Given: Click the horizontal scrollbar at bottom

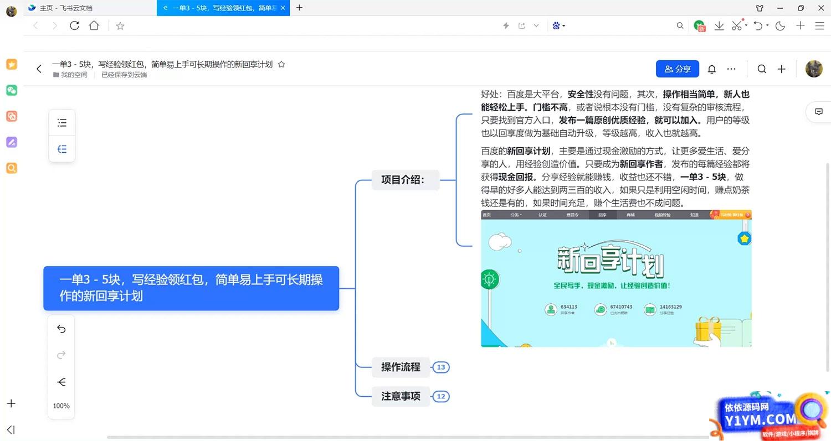Looking at the screenshot, I should coord(408,437).
